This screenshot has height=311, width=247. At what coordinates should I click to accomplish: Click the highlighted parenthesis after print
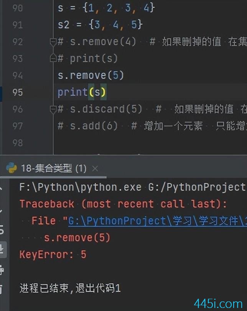pos(91,92)
